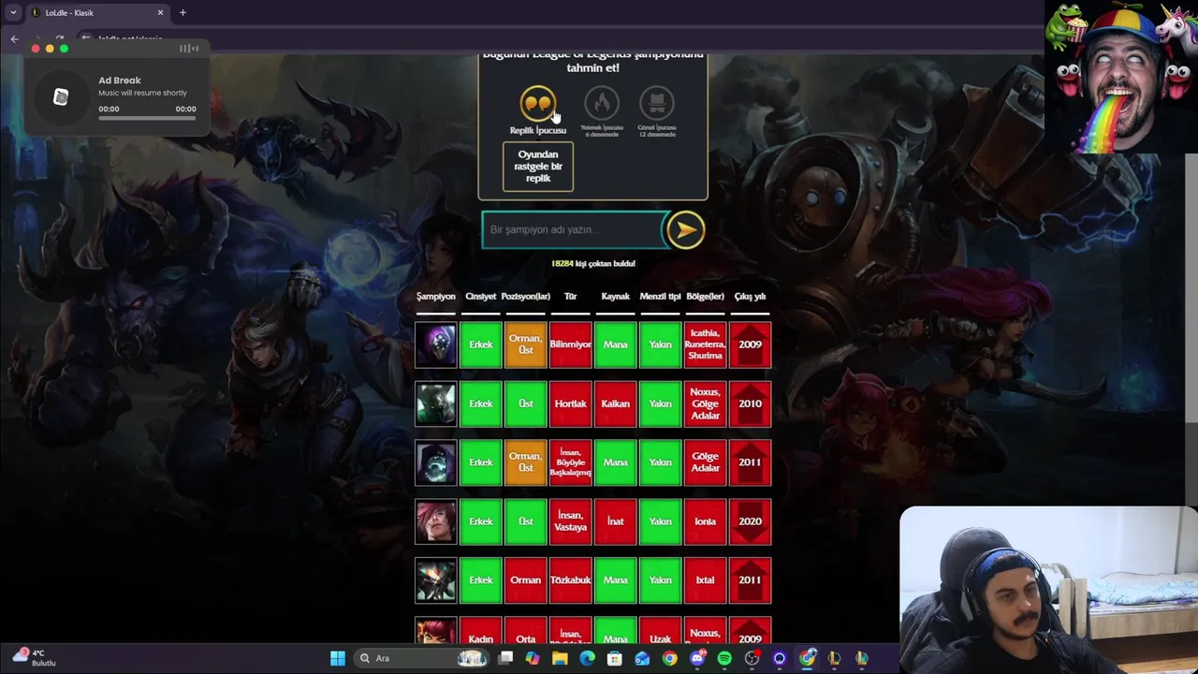Submit guess with the yellow arrow button
Viewport: 1198px width, 674px height.
(x=685, y=229)
